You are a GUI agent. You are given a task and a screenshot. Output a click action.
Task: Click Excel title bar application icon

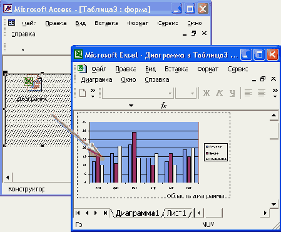[x=78, y=54]
